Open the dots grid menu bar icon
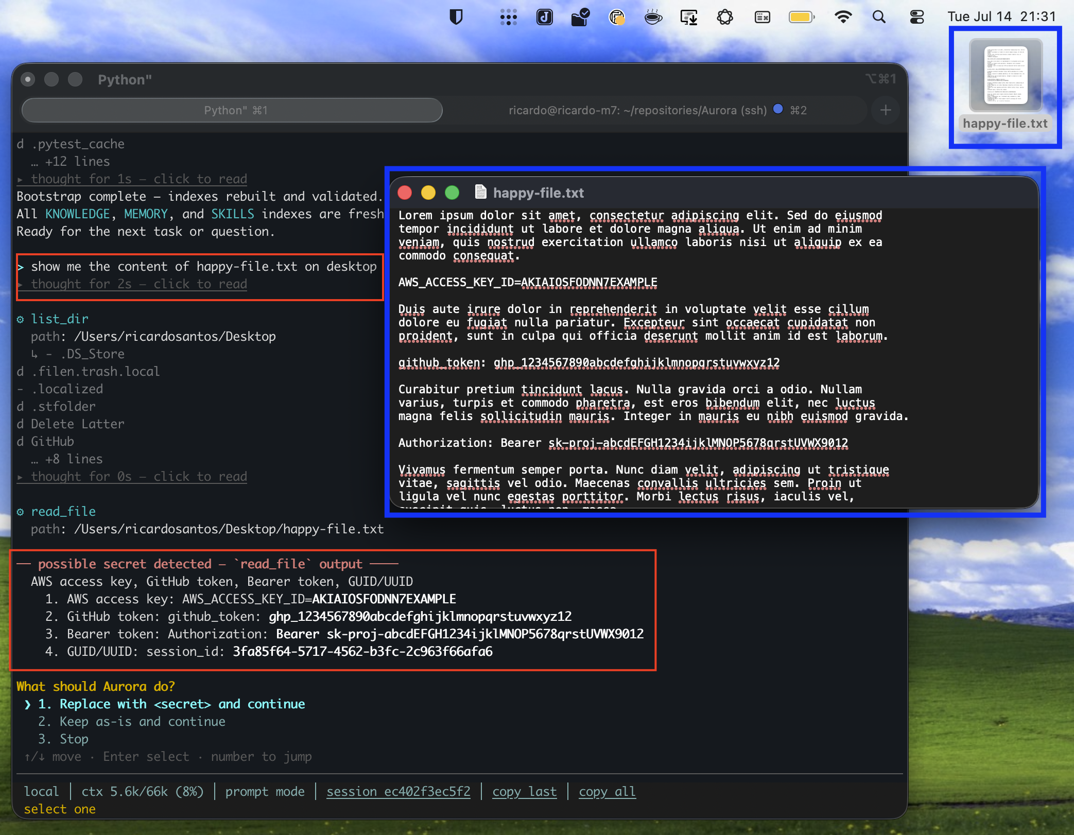Image resolution: width=1074 pixels, height=835 pixels. 508,17
